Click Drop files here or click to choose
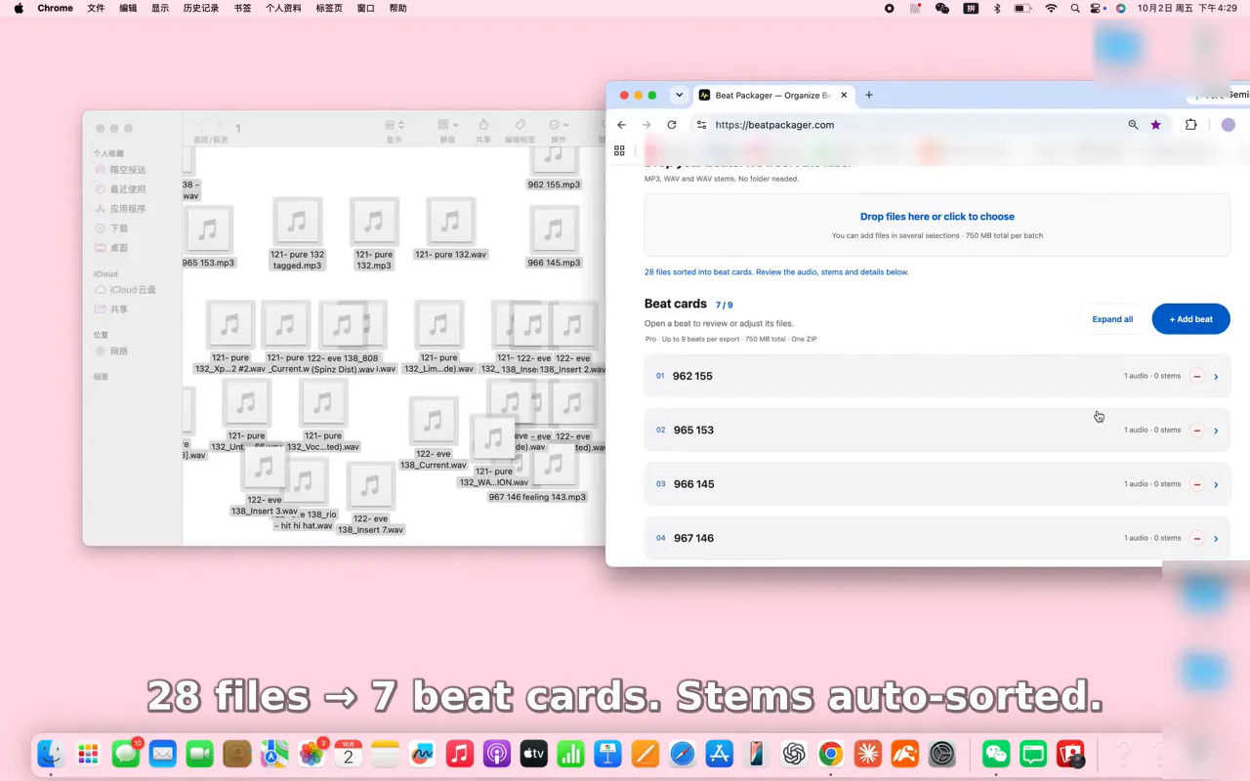The height and width of the screenshot is (781, 1250). [x=937, y=217]
